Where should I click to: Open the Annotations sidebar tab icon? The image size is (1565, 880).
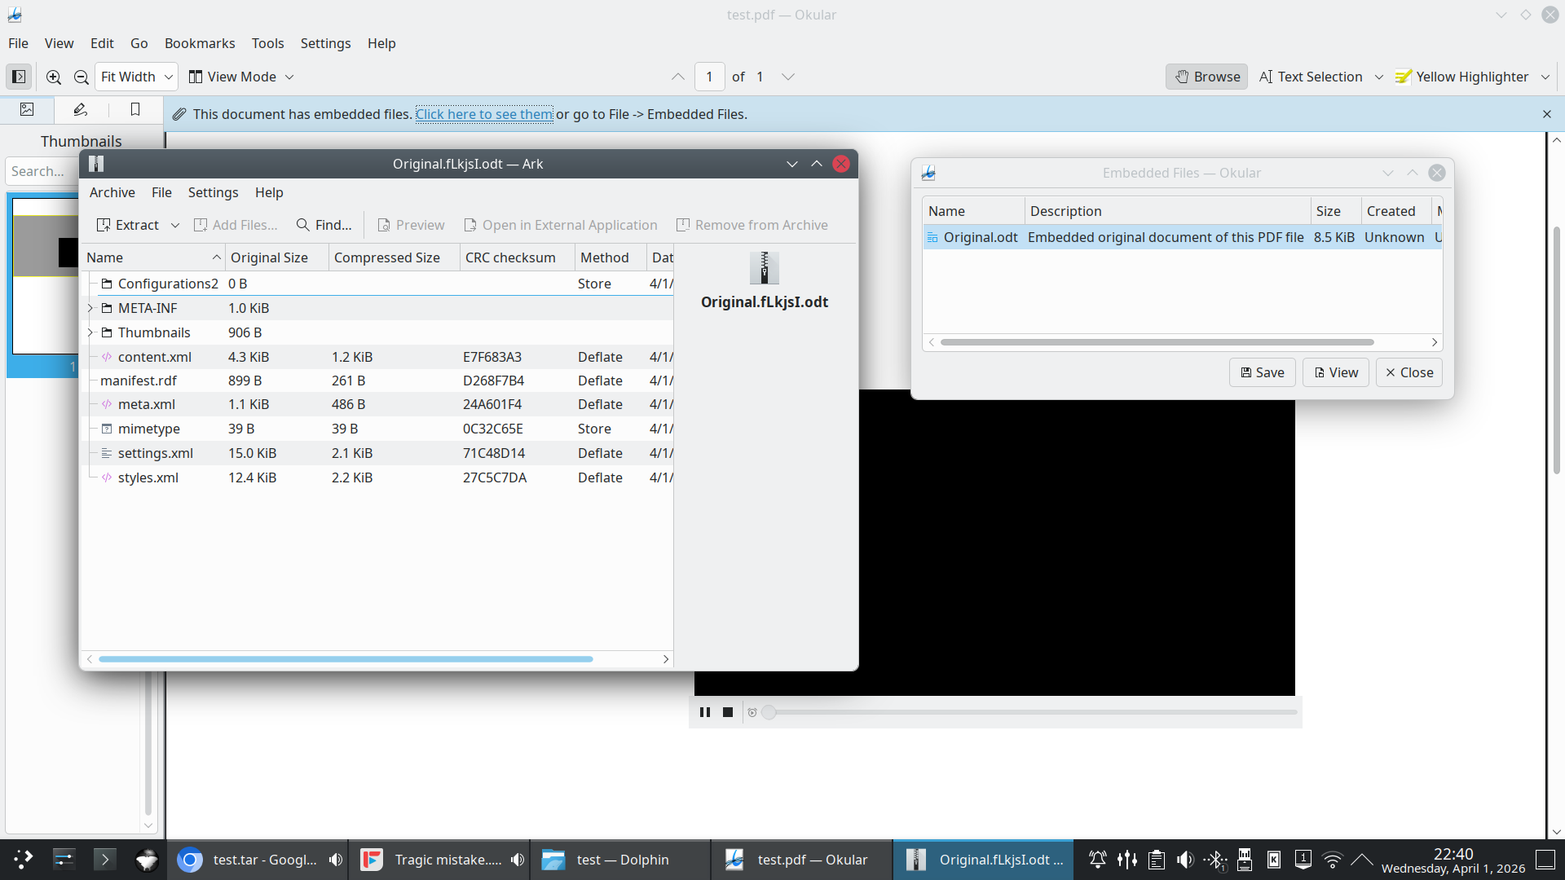[x=80, y=109]
